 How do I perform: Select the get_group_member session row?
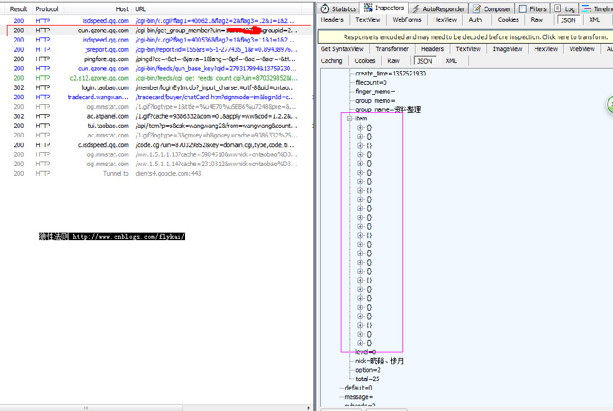click(156, 30)
